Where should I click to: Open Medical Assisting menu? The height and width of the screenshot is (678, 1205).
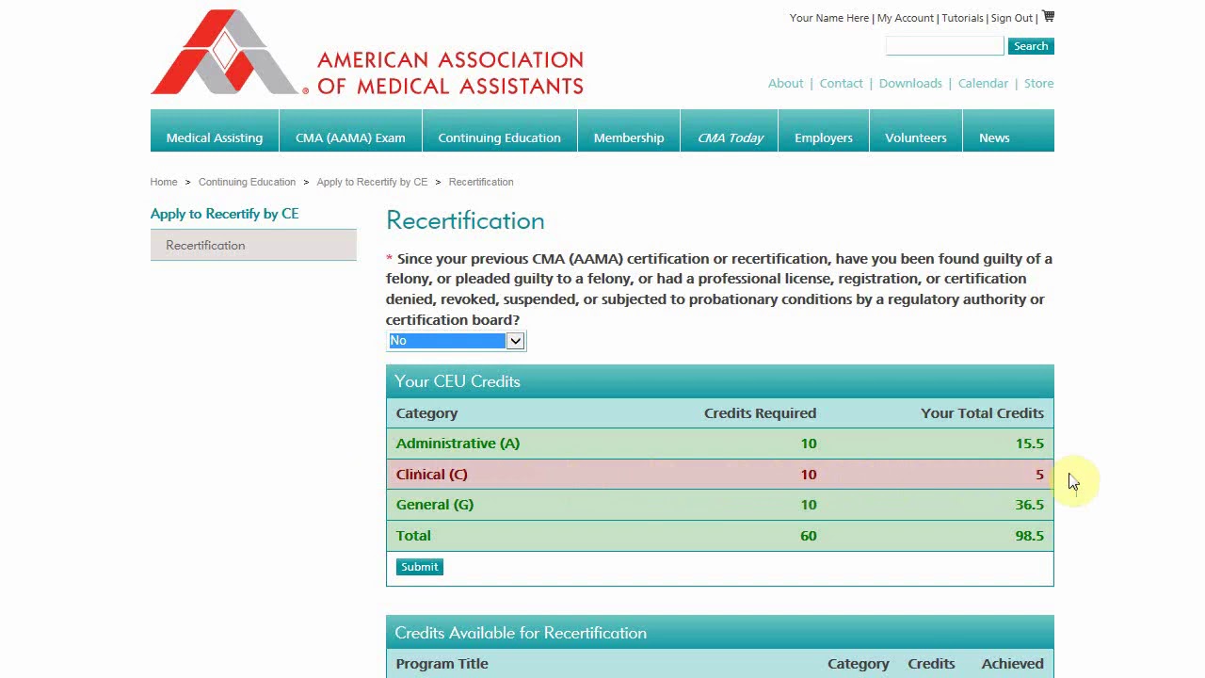(215, 131)
